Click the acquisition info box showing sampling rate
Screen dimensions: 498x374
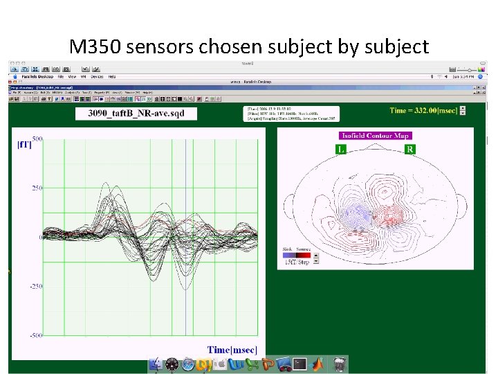[291, 114]
